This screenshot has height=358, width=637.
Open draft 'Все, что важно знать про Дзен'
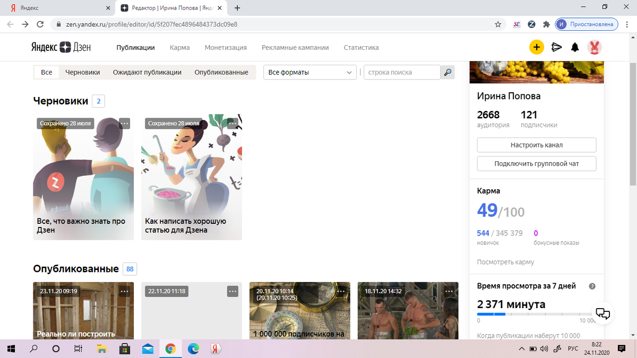click(83, 177)
